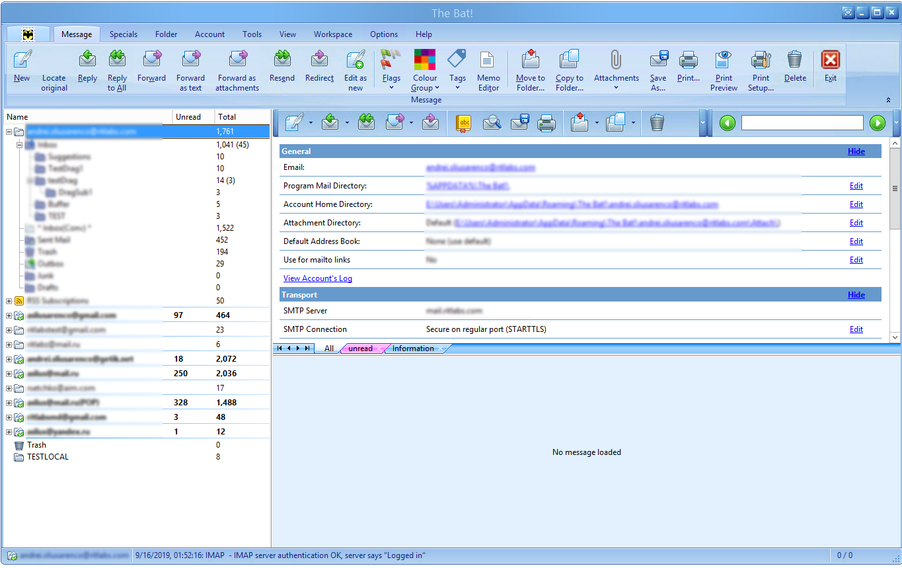
Task: Edit the Program Mail Directory
Action: (x=856, y=186)
